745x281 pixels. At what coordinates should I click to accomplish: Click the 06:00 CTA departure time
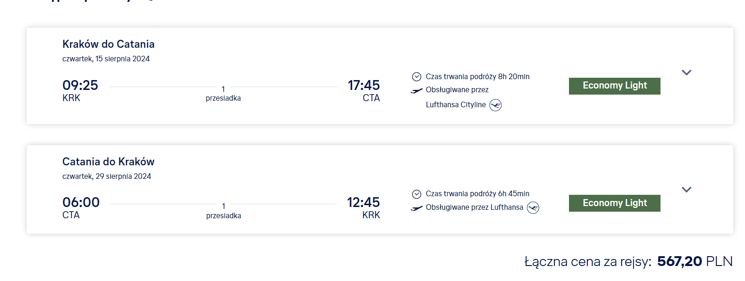coord(81,208)
